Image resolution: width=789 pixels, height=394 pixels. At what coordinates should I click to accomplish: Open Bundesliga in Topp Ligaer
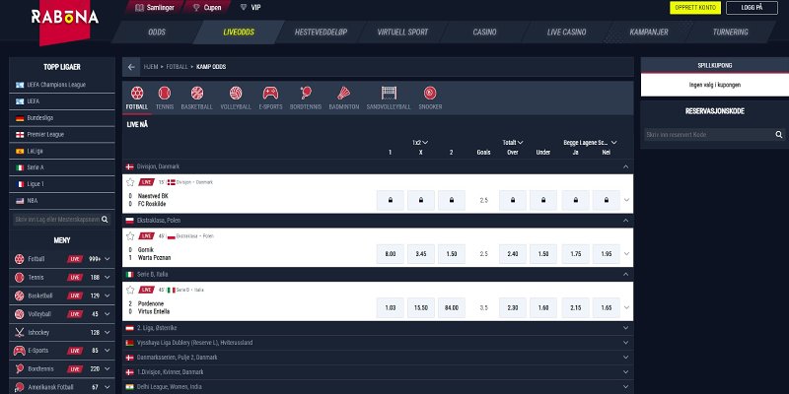tap(62, 118)
